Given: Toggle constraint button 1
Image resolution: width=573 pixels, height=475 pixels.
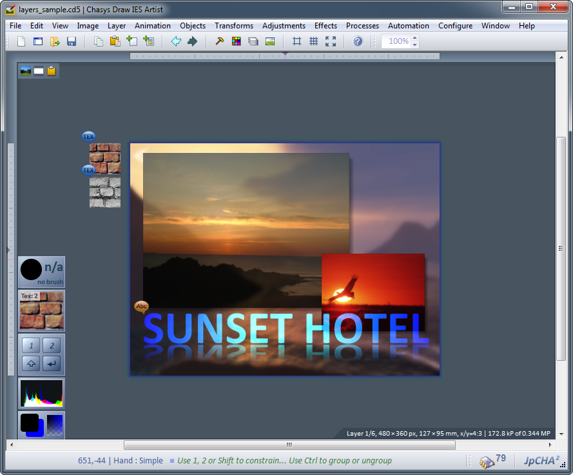Looking at the screenshot, I should click(x=31, y=345).
